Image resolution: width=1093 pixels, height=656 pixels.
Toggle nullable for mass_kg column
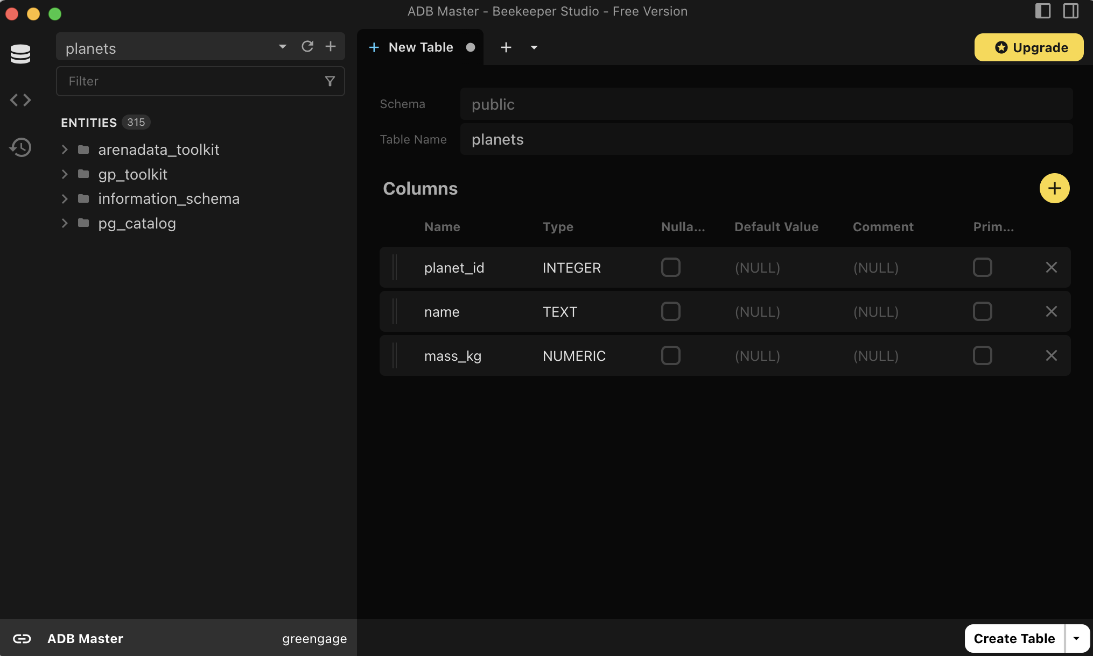670,355
